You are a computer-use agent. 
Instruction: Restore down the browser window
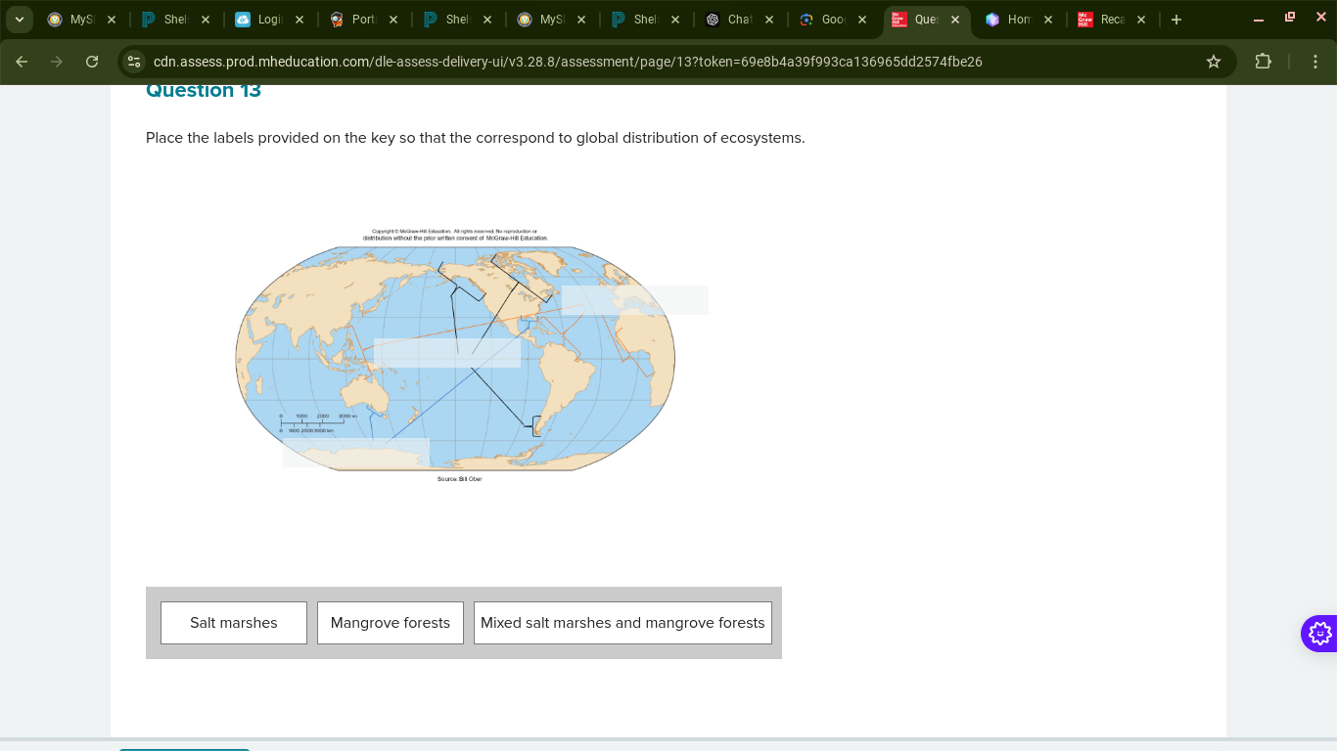click(x=1290, y=18)
